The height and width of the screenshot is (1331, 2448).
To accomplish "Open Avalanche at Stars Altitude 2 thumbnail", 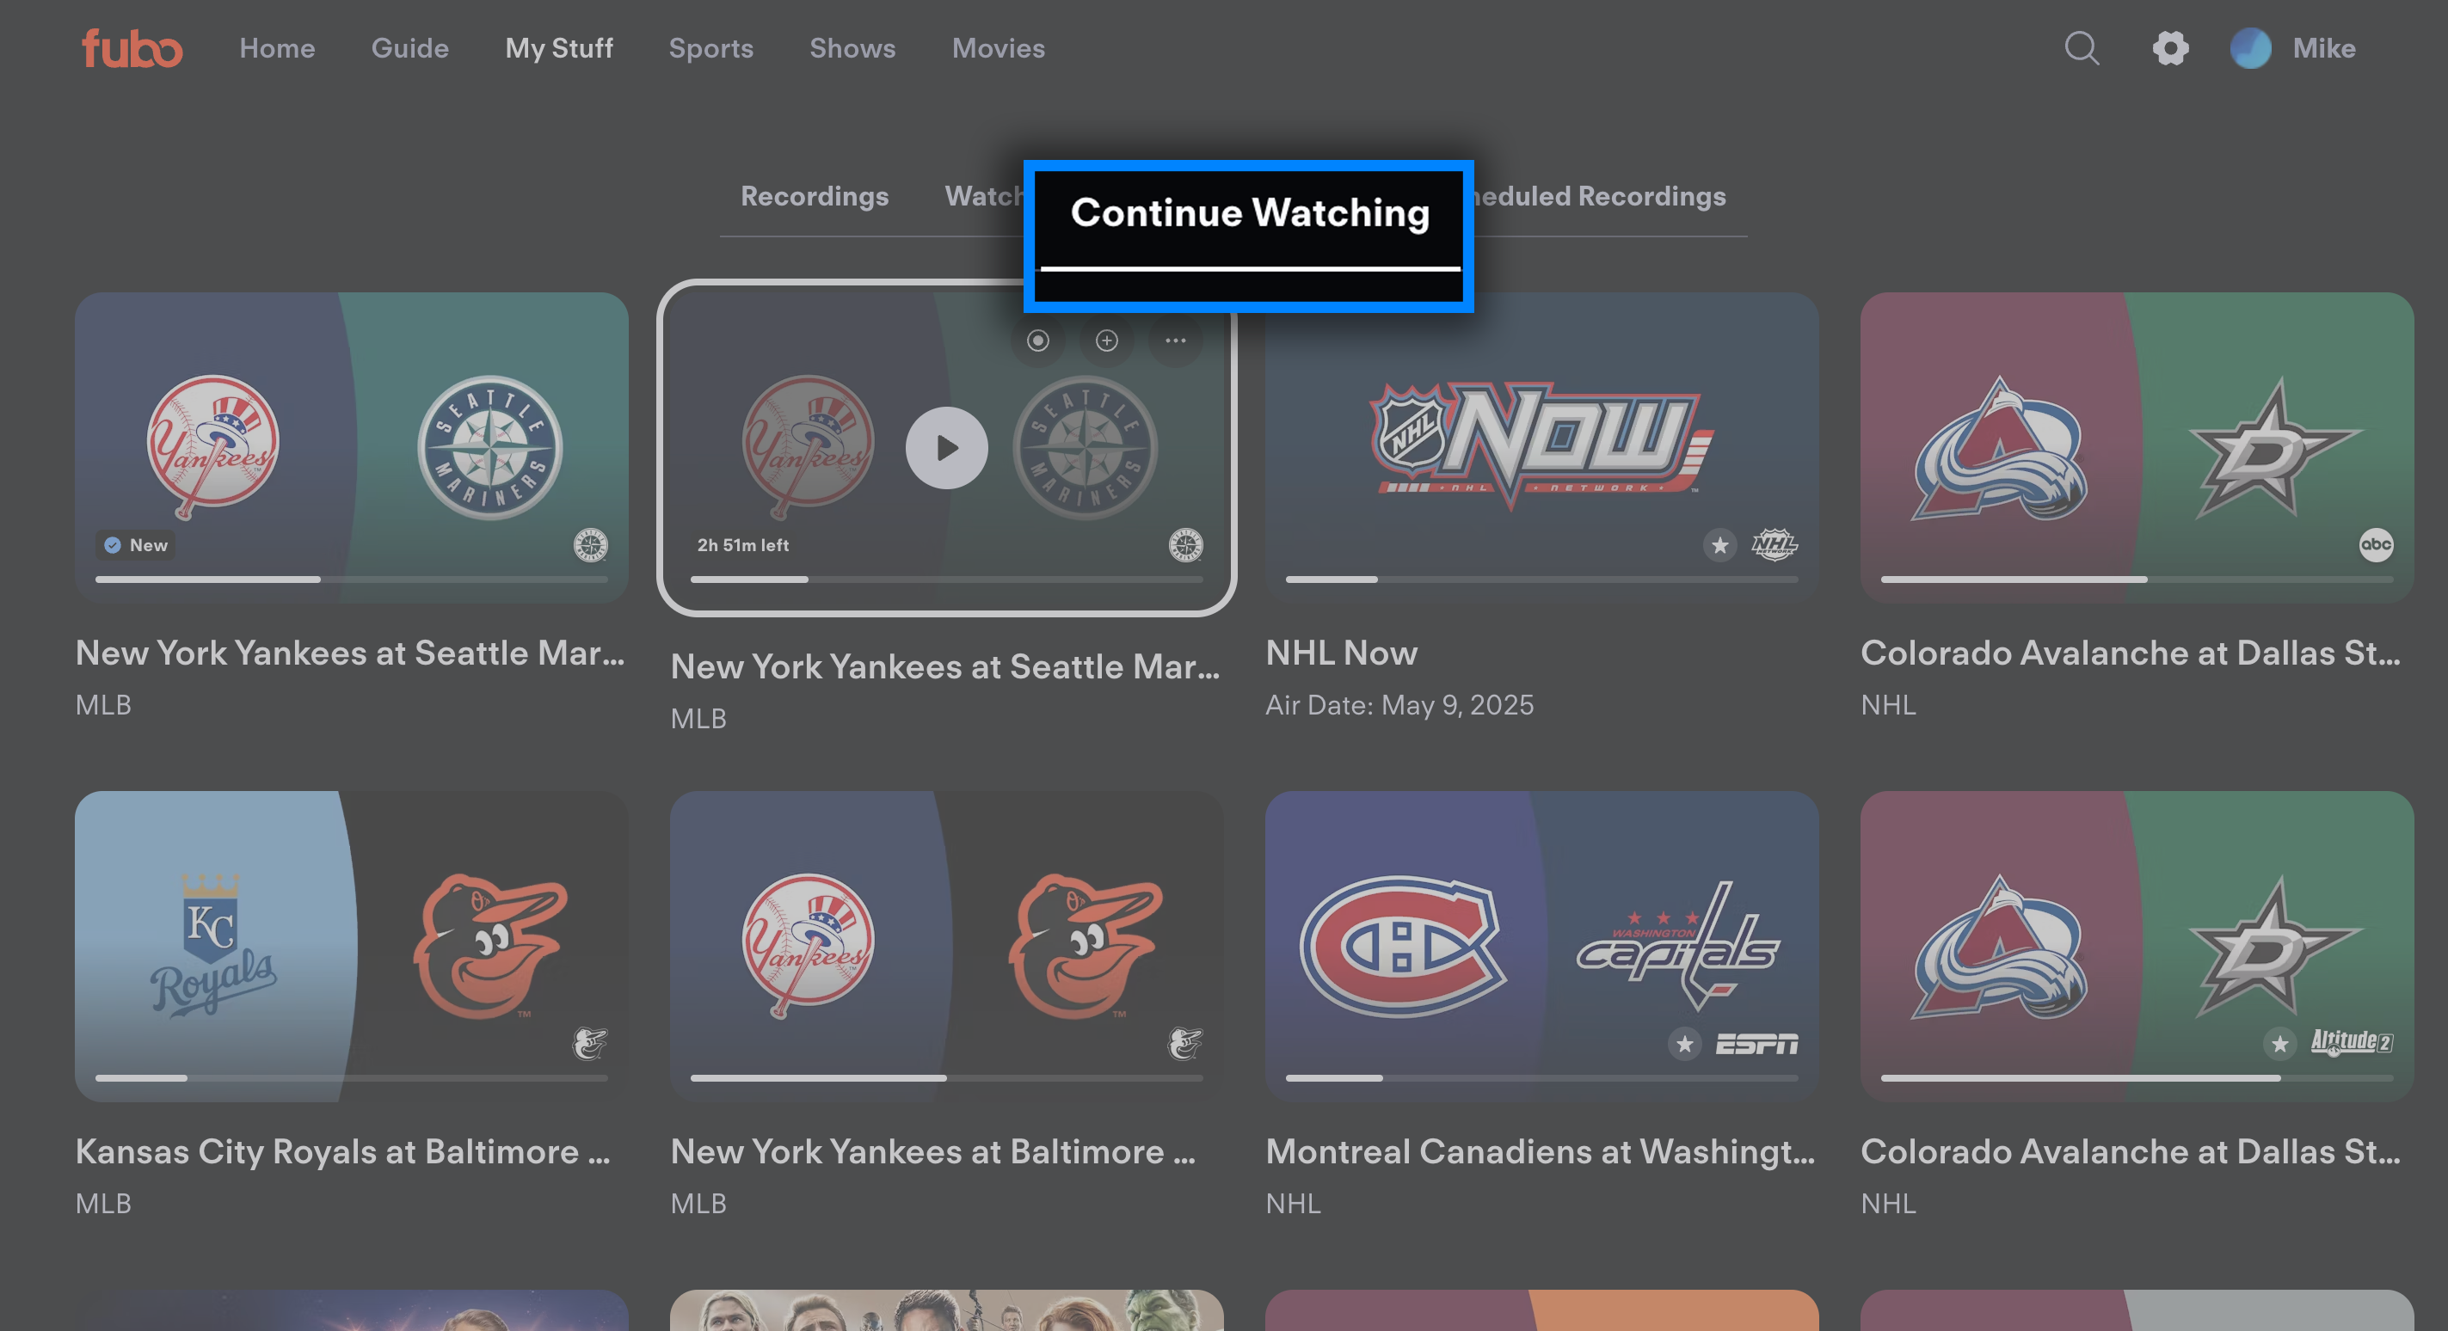I will click(x=2137, y=947).
